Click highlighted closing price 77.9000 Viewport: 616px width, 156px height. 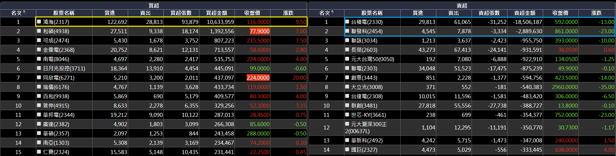[260, 31]
